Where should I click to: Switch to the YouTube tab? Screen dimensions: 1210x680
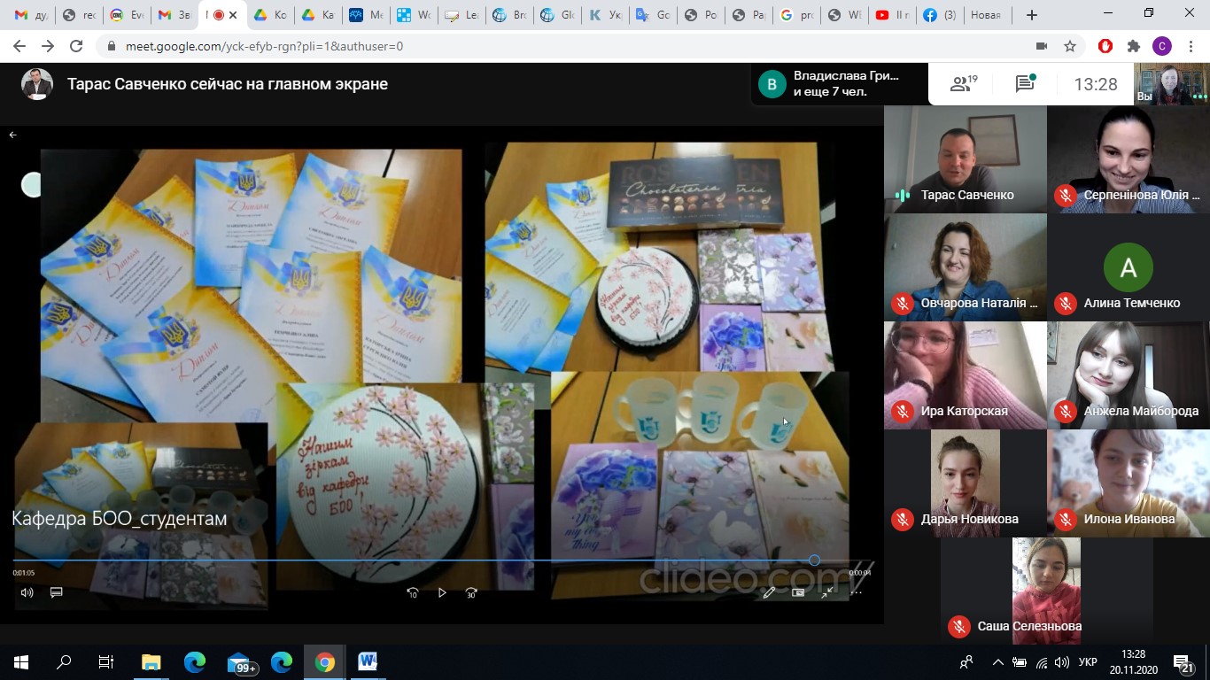[892, 15]
